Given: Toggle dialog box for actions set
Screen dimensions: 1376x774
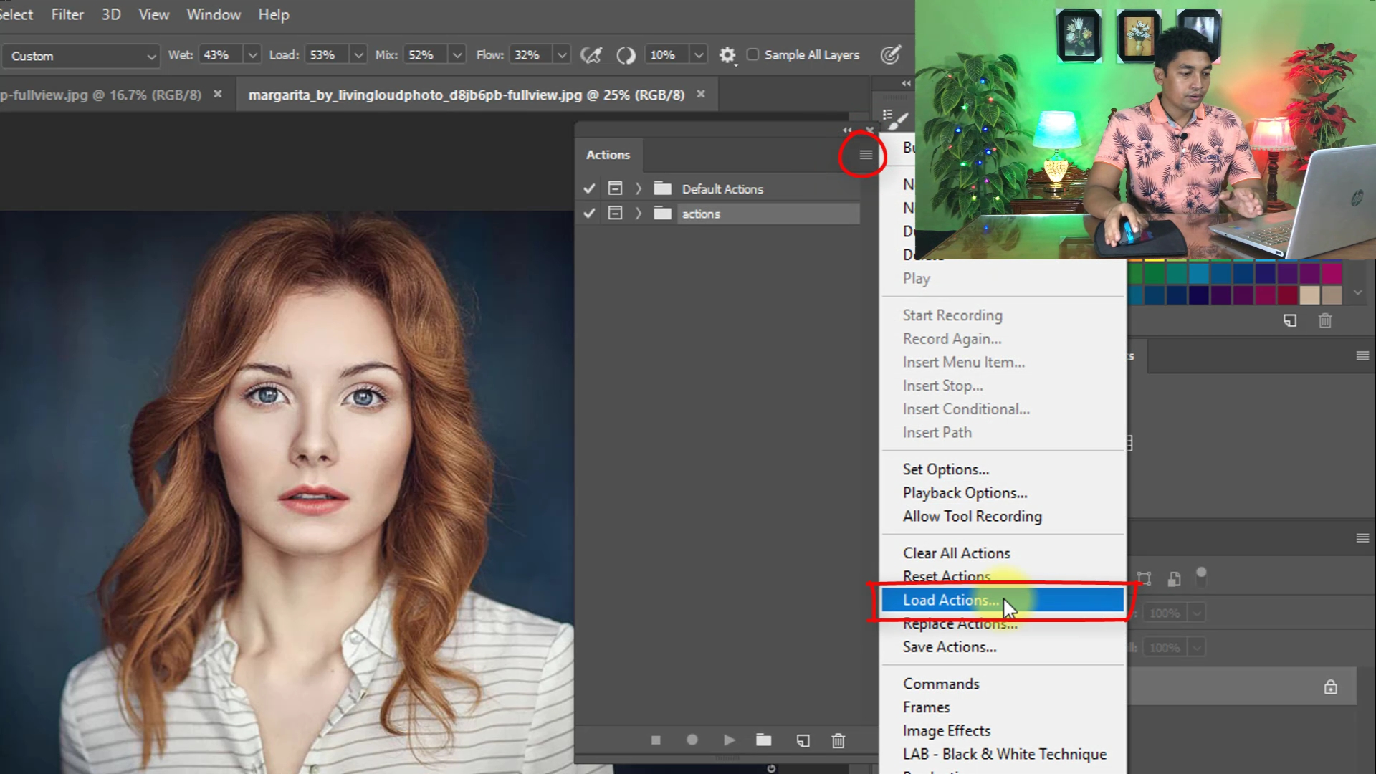Looking at the screenshot, I should click(x=615, y=214).
